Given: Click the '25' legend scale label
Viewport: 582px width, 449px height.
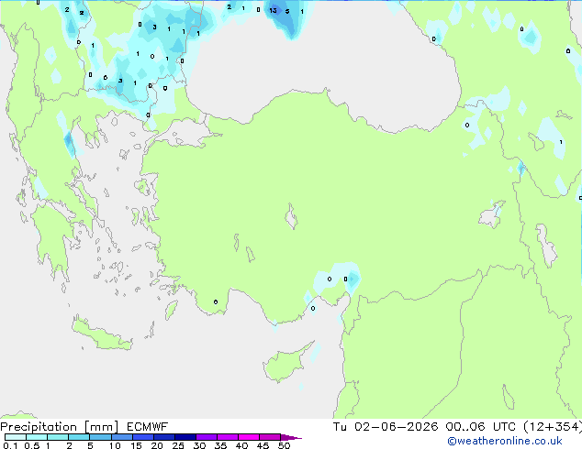Looking at the screenshot, I should coord(178,445).
